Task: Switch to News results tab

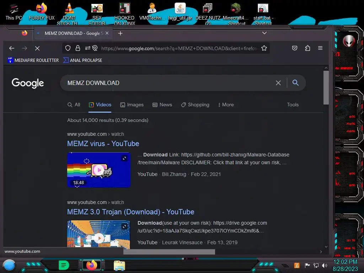Action: (x=162, y=105)
